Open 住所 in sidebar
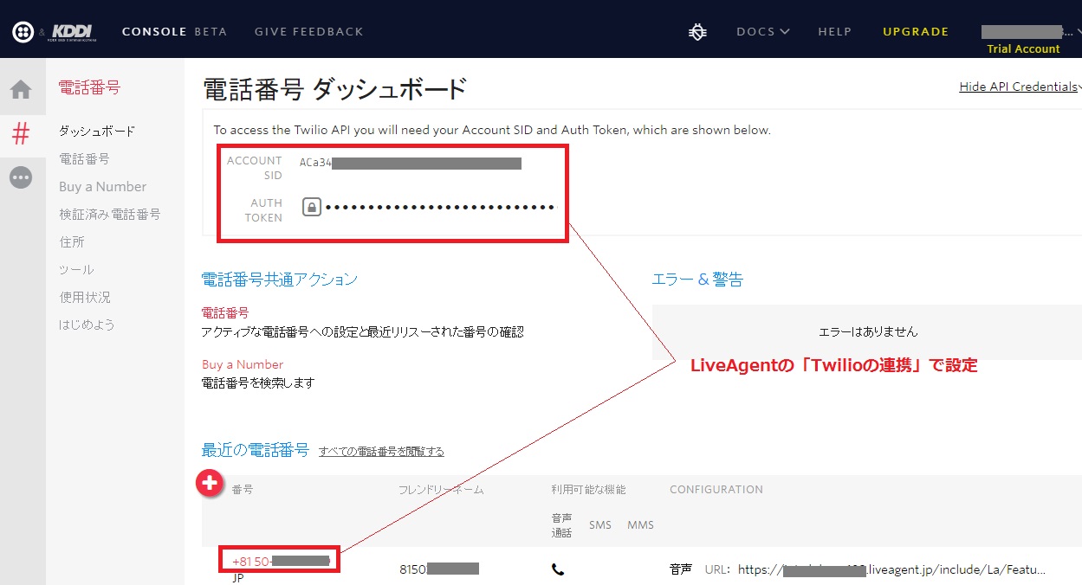 click(72, 242)
